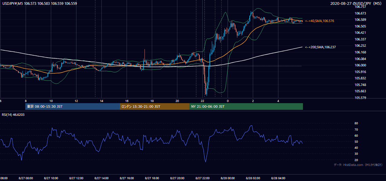Click RSI scale value 60
Image resolution: width=386 pixels, height=181 pixels.
click(x=356, y=135)
